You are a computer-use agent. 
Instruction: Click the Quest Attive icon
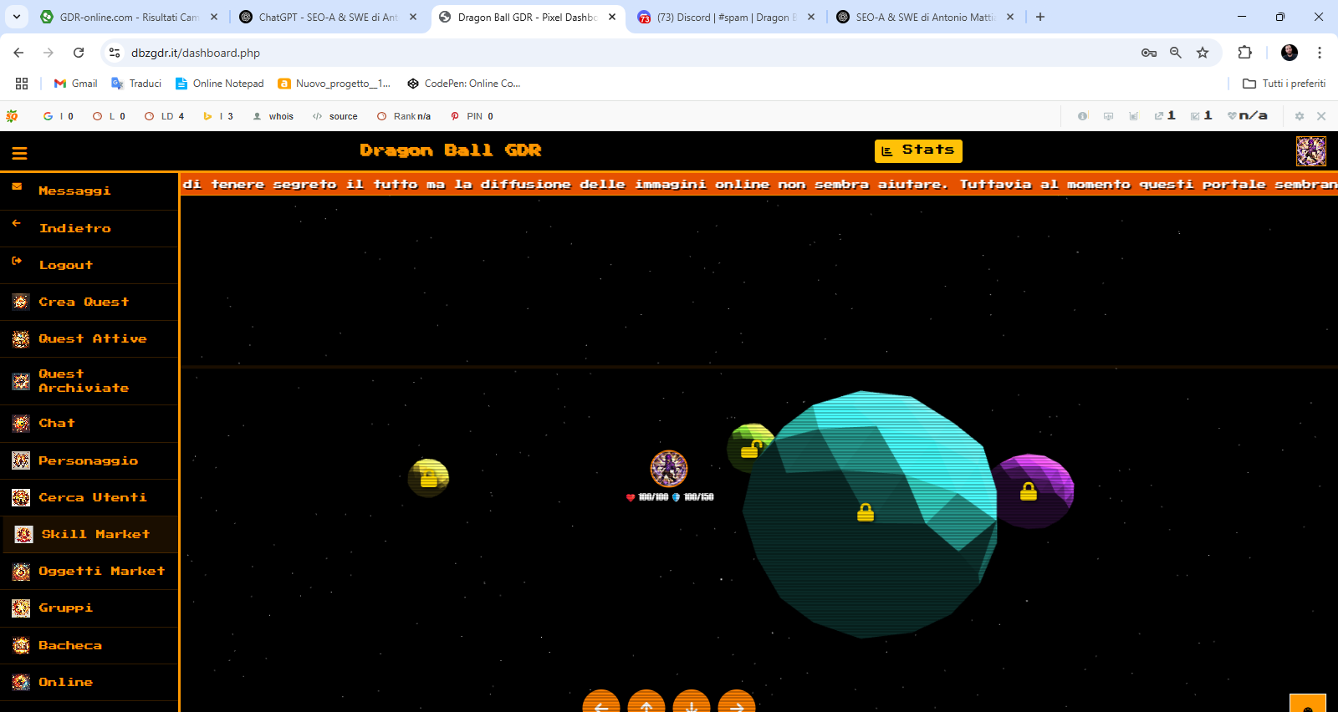coord(21,338)
